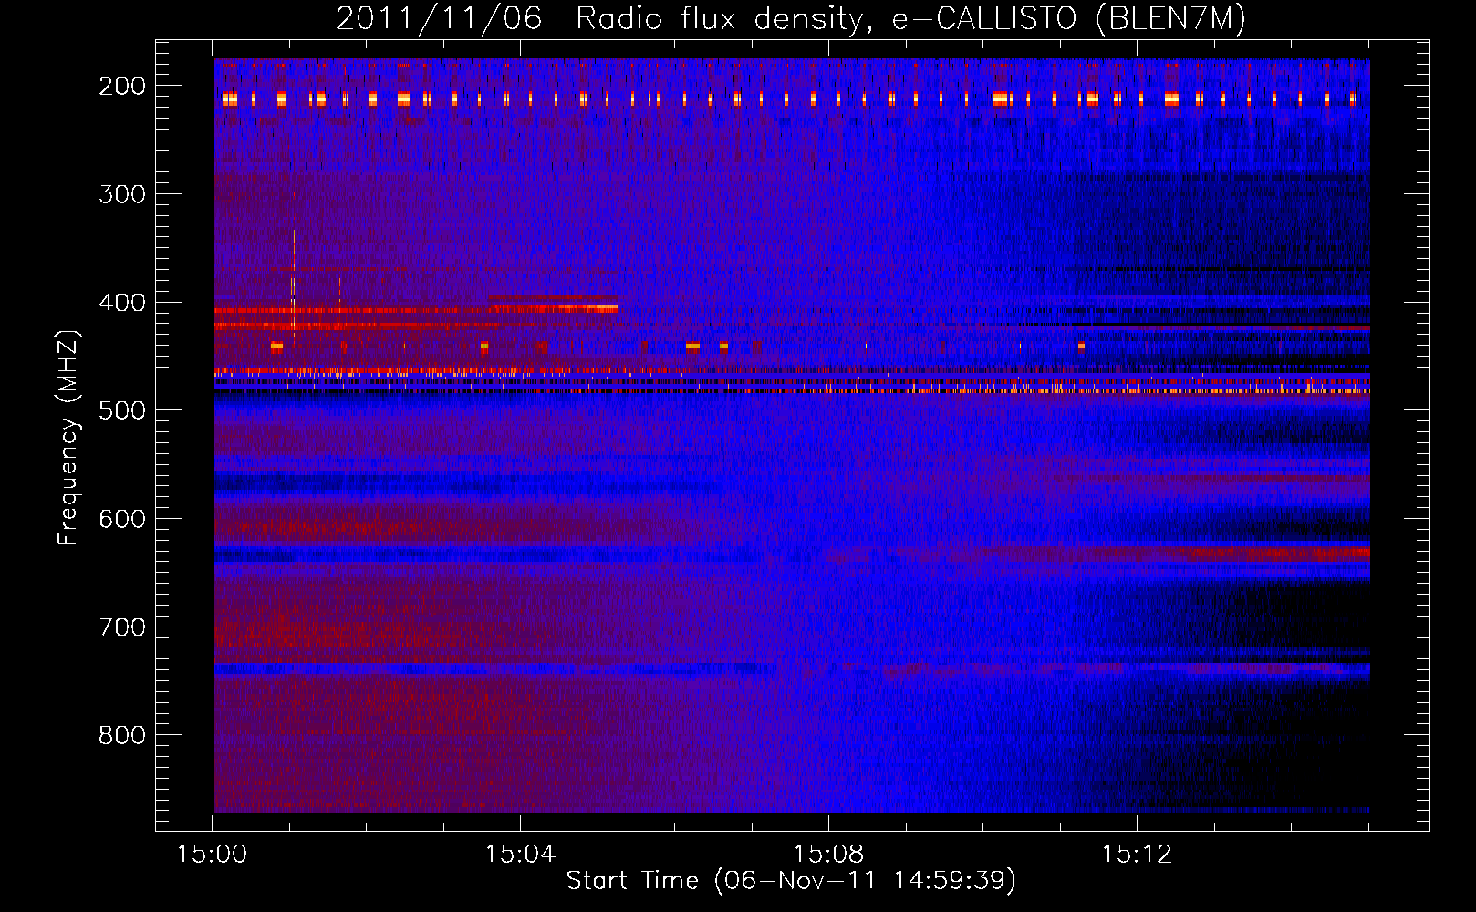
Task: Click the 800 frequency tick label
Action: pyautogui.click(x=122, y=735)
